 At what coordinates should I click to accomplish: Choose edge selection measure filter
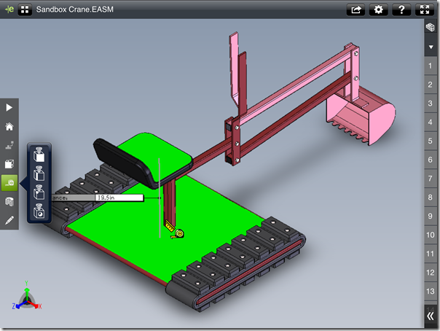point(39,174)
